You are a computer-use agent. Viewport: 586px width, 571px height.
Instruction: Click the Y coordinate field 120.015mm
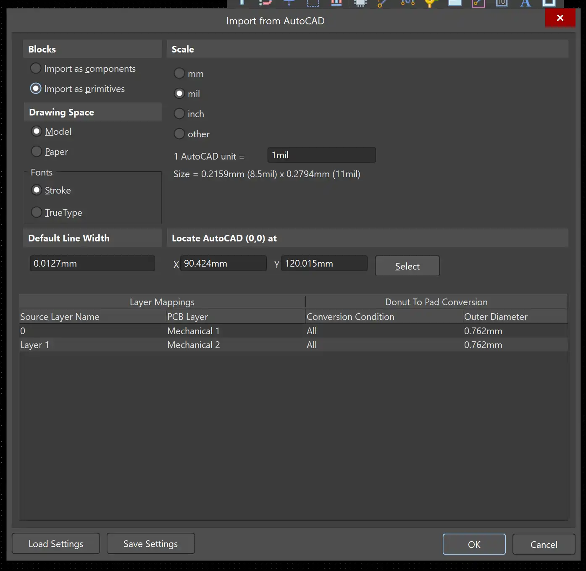tap(324, 263)
